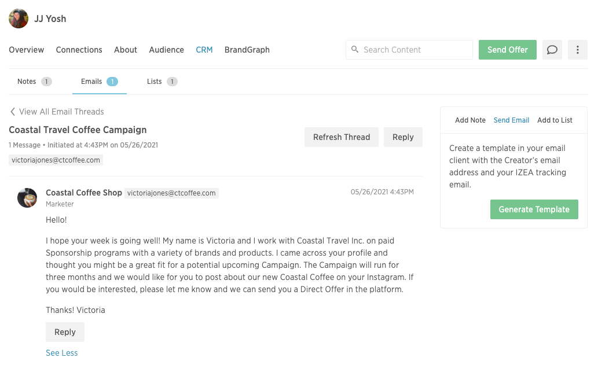Click the message timestamp 05/26/2021 4:43PM
The width and height of the screenshot is (598, 365).
click(382, 192)
